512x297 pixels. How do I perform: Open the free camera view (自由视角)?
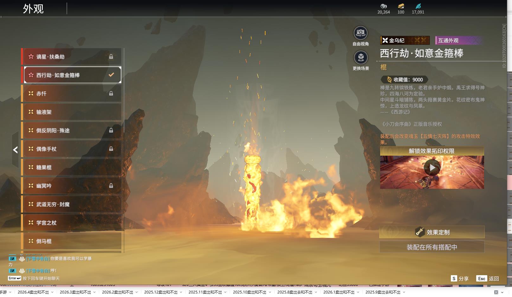pos(360,33)
